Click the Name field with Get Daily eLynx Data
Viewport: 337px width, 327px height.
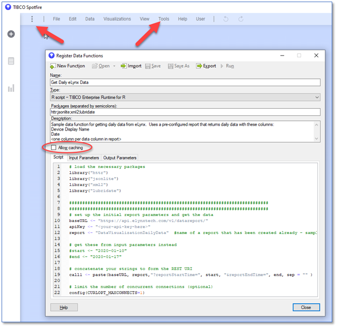point(185,82)
